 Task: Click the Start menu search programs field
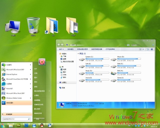16,119
